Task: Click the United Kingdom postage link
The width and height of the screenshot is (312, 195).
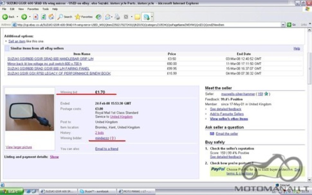Action: 121,117
